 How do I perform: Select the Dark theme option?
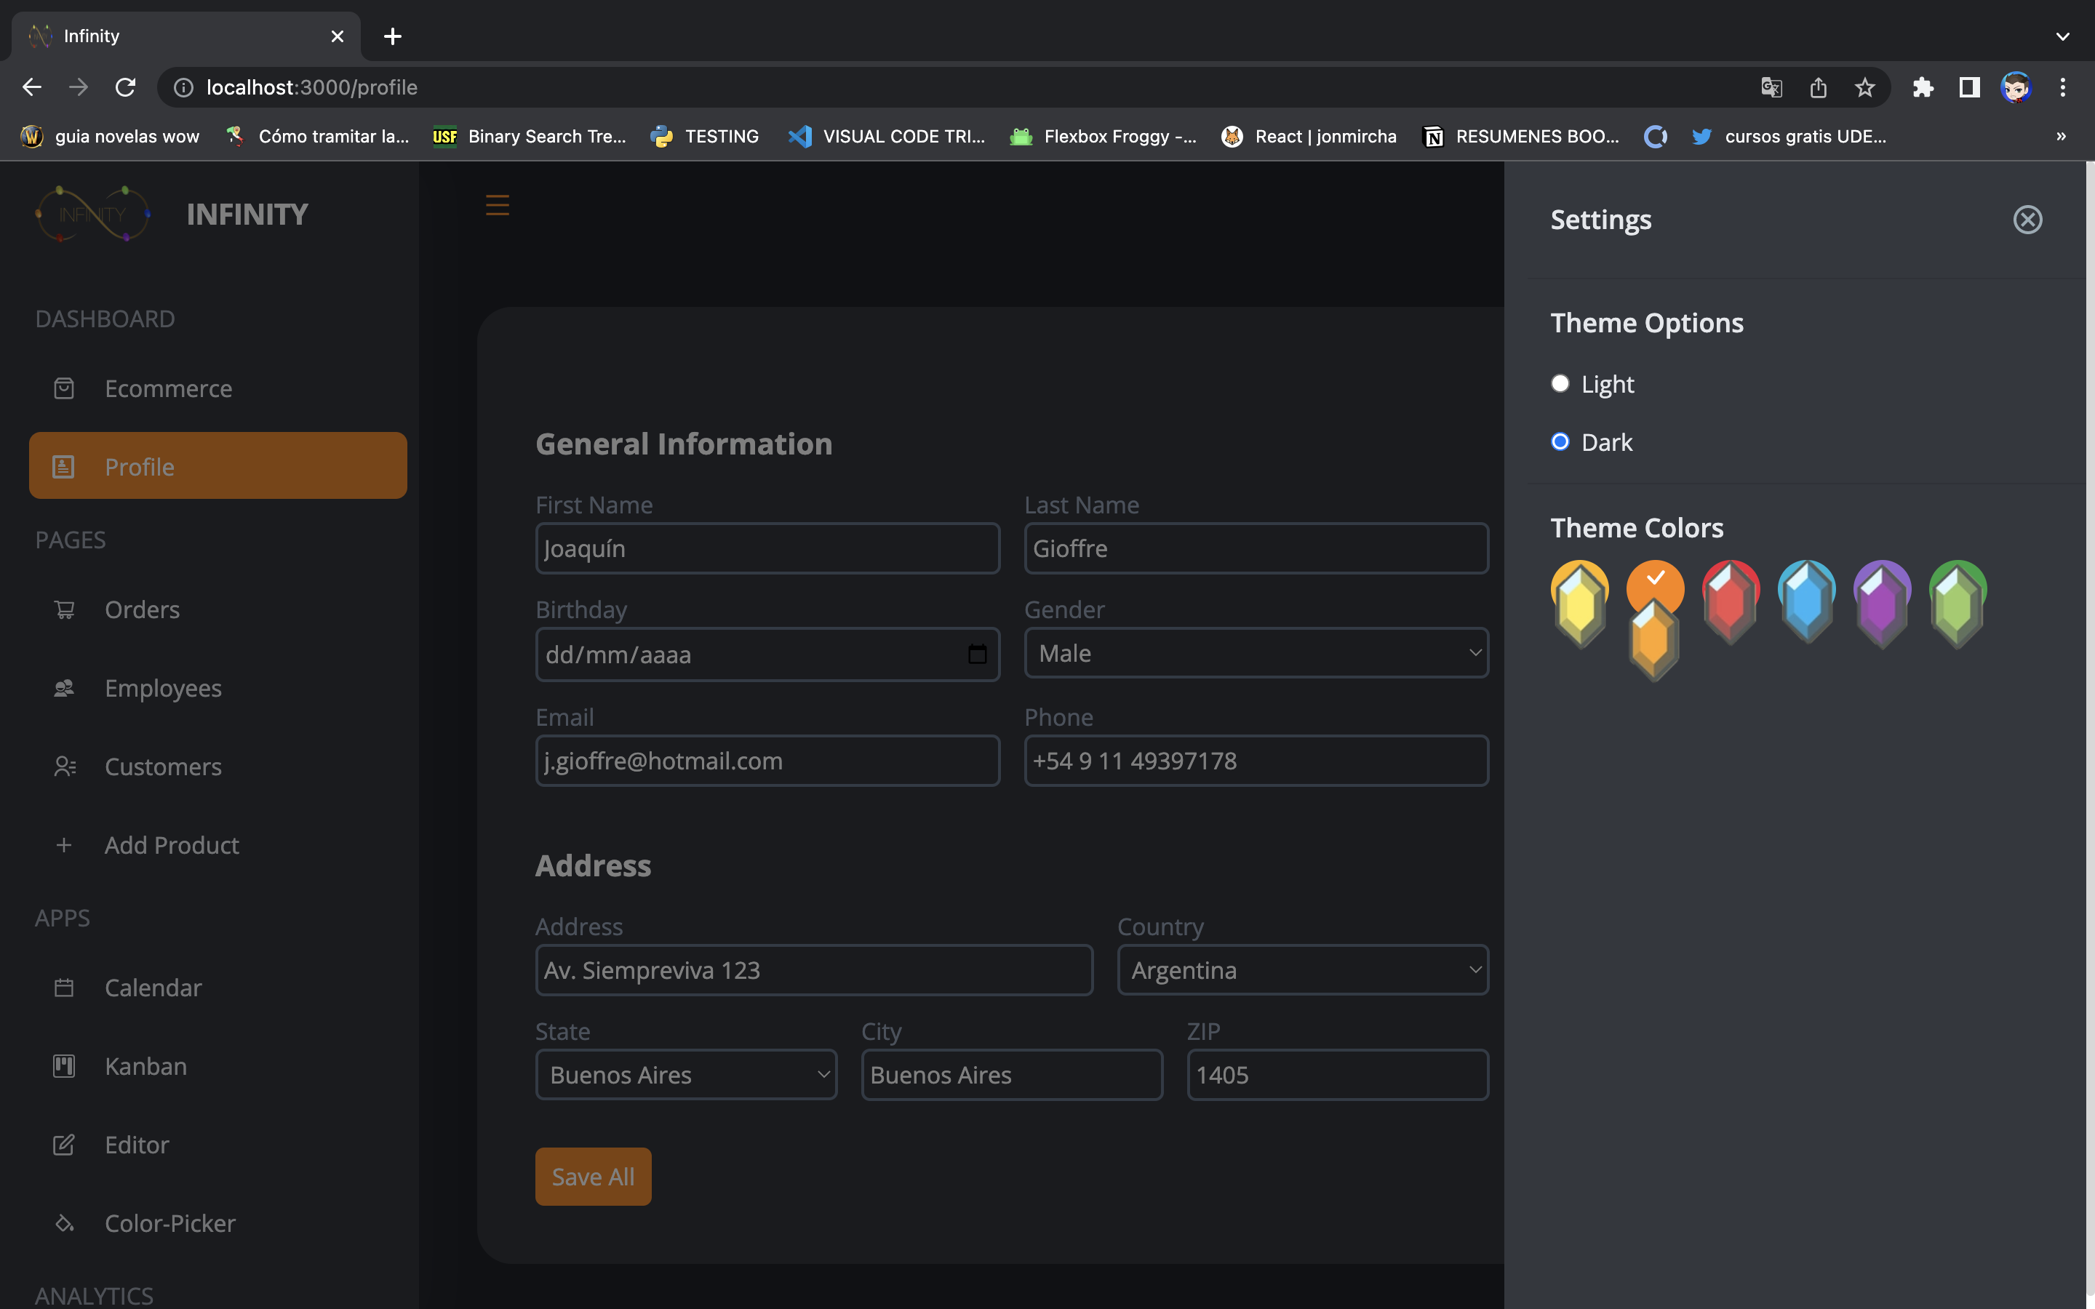tap(1560, 441)
